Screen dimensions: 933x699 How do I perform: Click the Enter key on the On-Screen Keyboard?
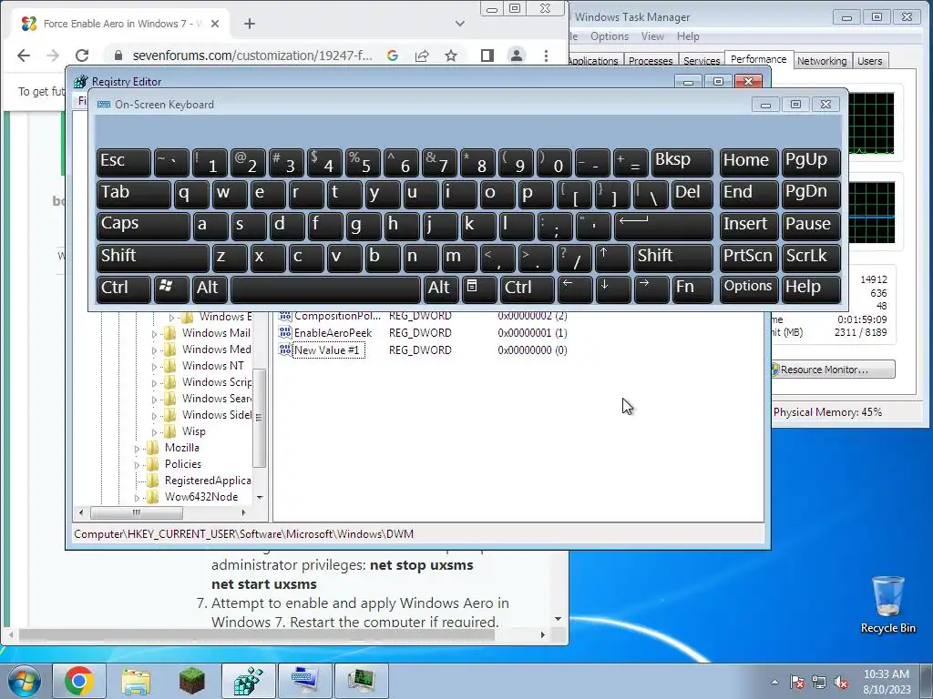tap(663, 226)
